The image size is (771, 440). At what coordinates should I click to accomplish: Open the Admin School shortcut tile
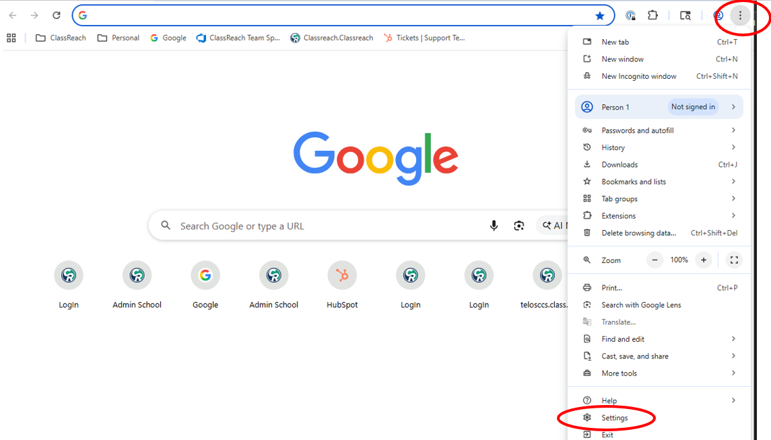click(x=137, y=275)
